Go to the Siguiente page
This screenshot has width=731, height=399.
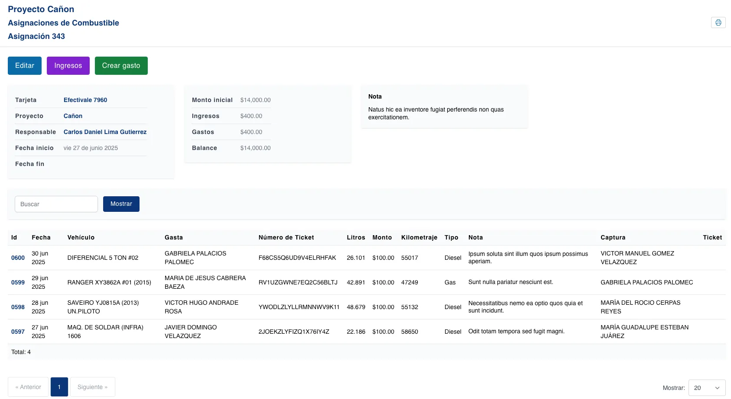tap(92, 387)
